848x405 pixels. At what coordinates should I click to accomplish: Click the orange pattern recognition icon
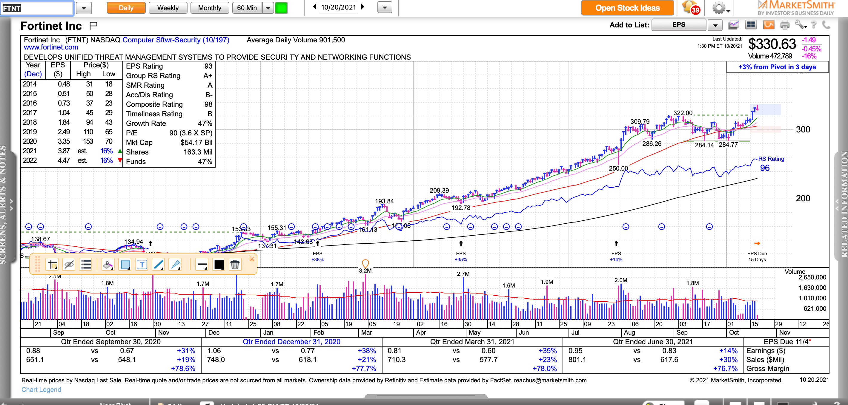768,25
